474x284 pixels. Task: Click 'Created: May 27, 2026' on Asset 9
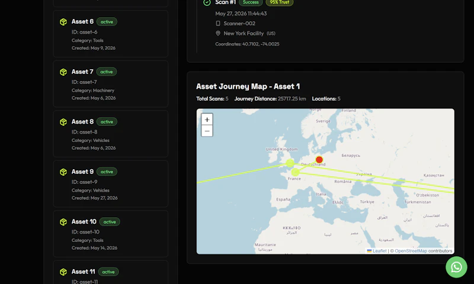click(x=95, y=198)
